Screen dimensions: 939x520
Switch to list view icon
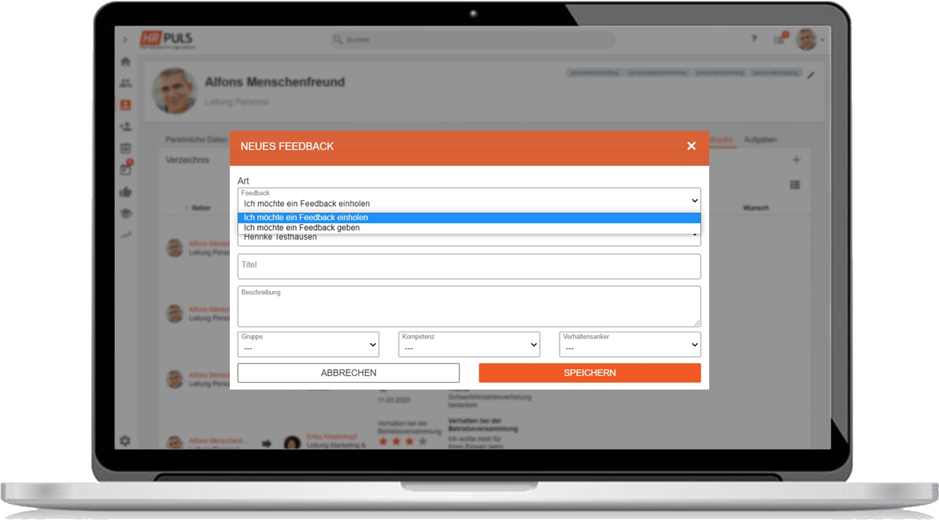[x=795, y=185]
